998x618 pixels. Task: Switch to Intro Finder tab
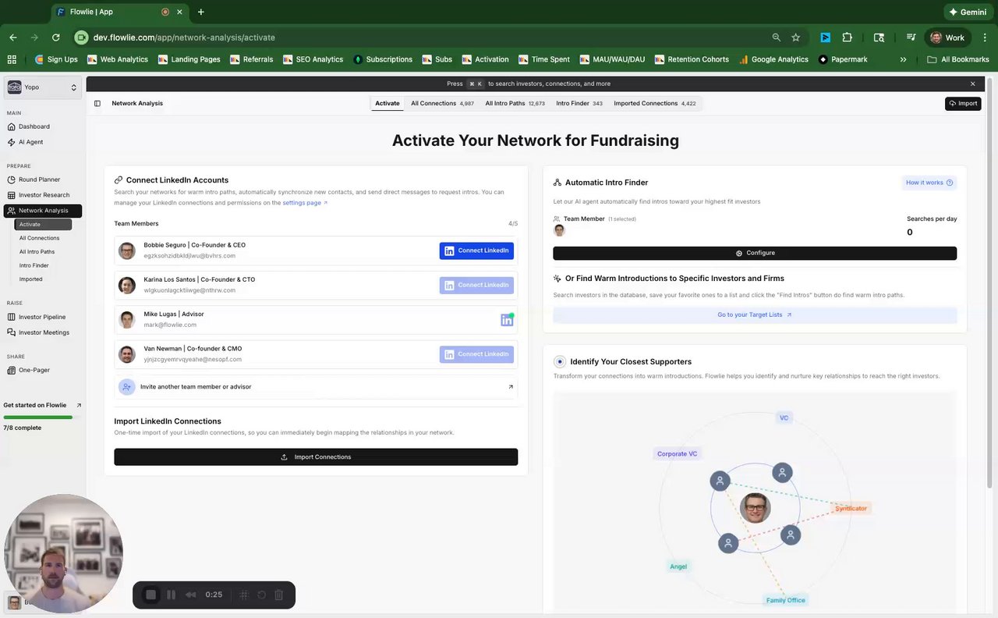579,103
